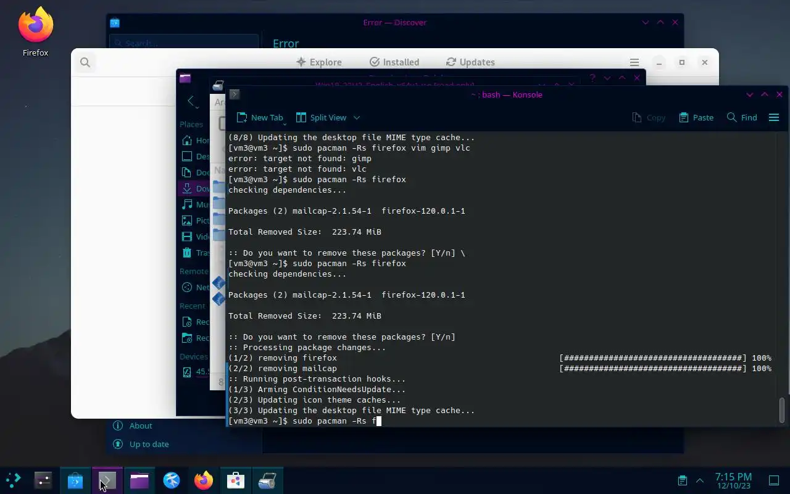This screenshot has height=494, width=790.
Task: Click the Dolphin folder icon in taskbar
Action: [x=139, y=480]
